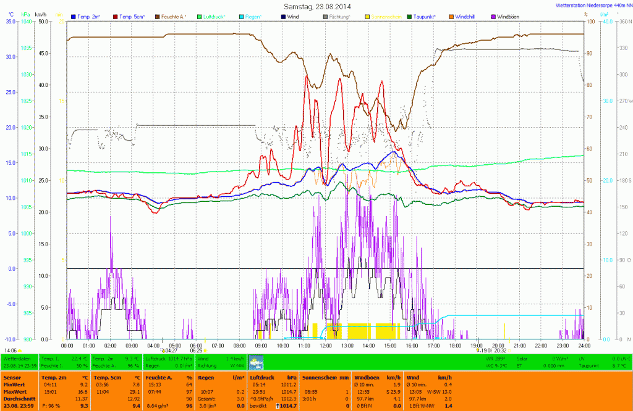Screen dimensions: 633x411
Task: Click the purple Windböen legend square
Action: 493,16
